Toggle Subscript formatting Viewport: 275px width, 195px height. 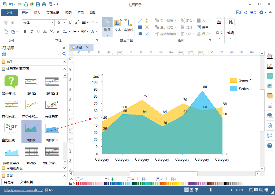tap(52, 31)
